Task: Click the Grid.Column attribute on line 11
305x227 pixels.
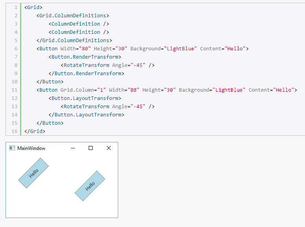Action: [77, 90]
